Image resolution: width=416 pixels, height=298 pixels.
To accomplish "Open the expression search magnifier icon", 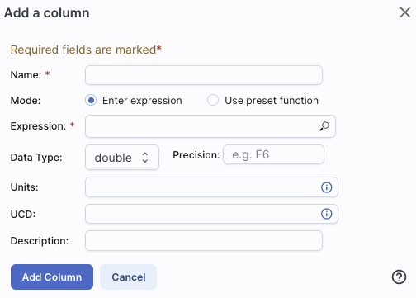I will [x=324, y=126].
